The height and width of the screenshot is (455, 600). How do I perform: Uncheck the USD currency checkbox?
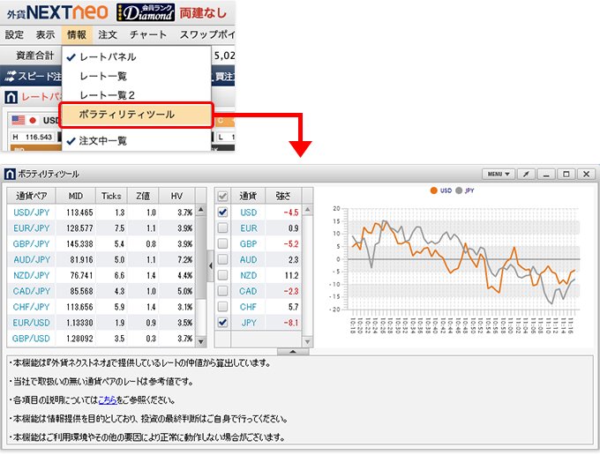pyautogui.click(x=223, y=212)
